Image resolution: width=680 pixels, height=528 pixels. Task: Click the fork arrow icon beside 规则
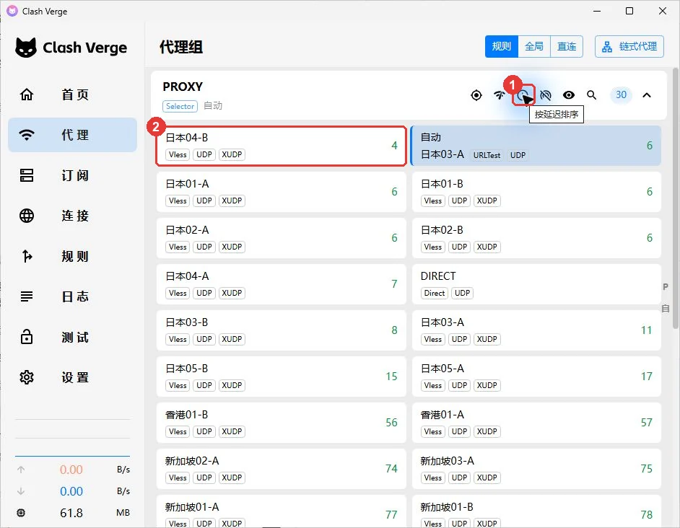click(27, 256)
